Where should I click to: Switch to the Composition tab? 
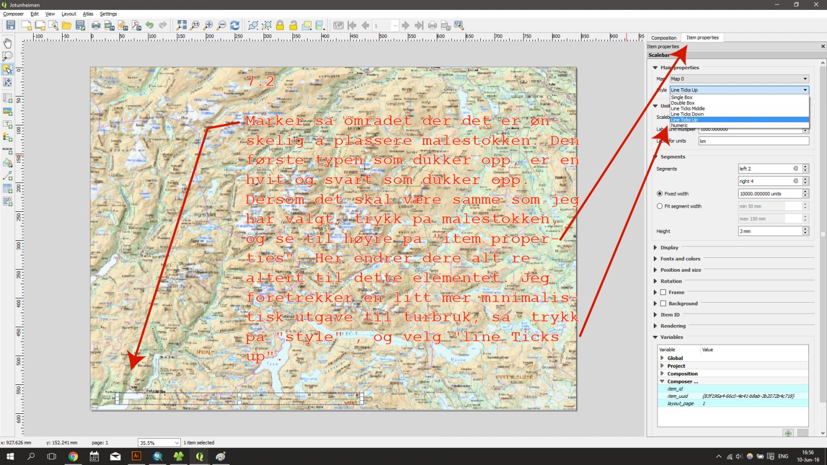coord(664,38)
